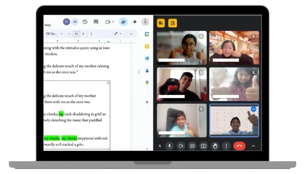Click the Gemini sparkle icon
The width and height of the screenshot is (305, 174).
[x=135, y=22]
